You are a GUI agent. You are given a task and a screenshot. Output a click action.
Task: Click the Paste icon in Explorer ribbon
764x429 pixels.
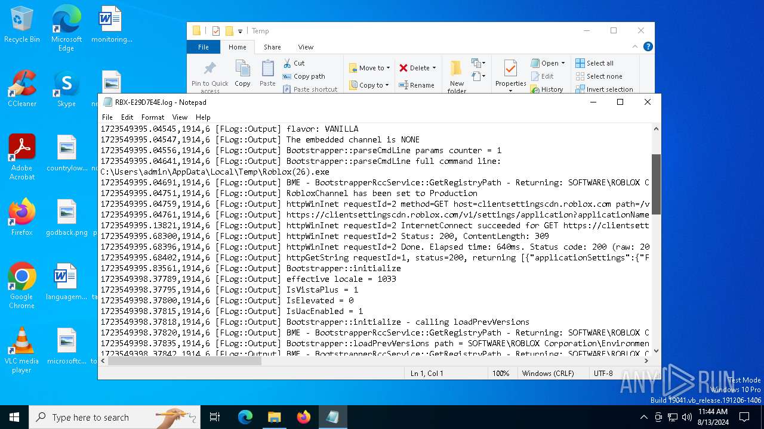[267, 73]
